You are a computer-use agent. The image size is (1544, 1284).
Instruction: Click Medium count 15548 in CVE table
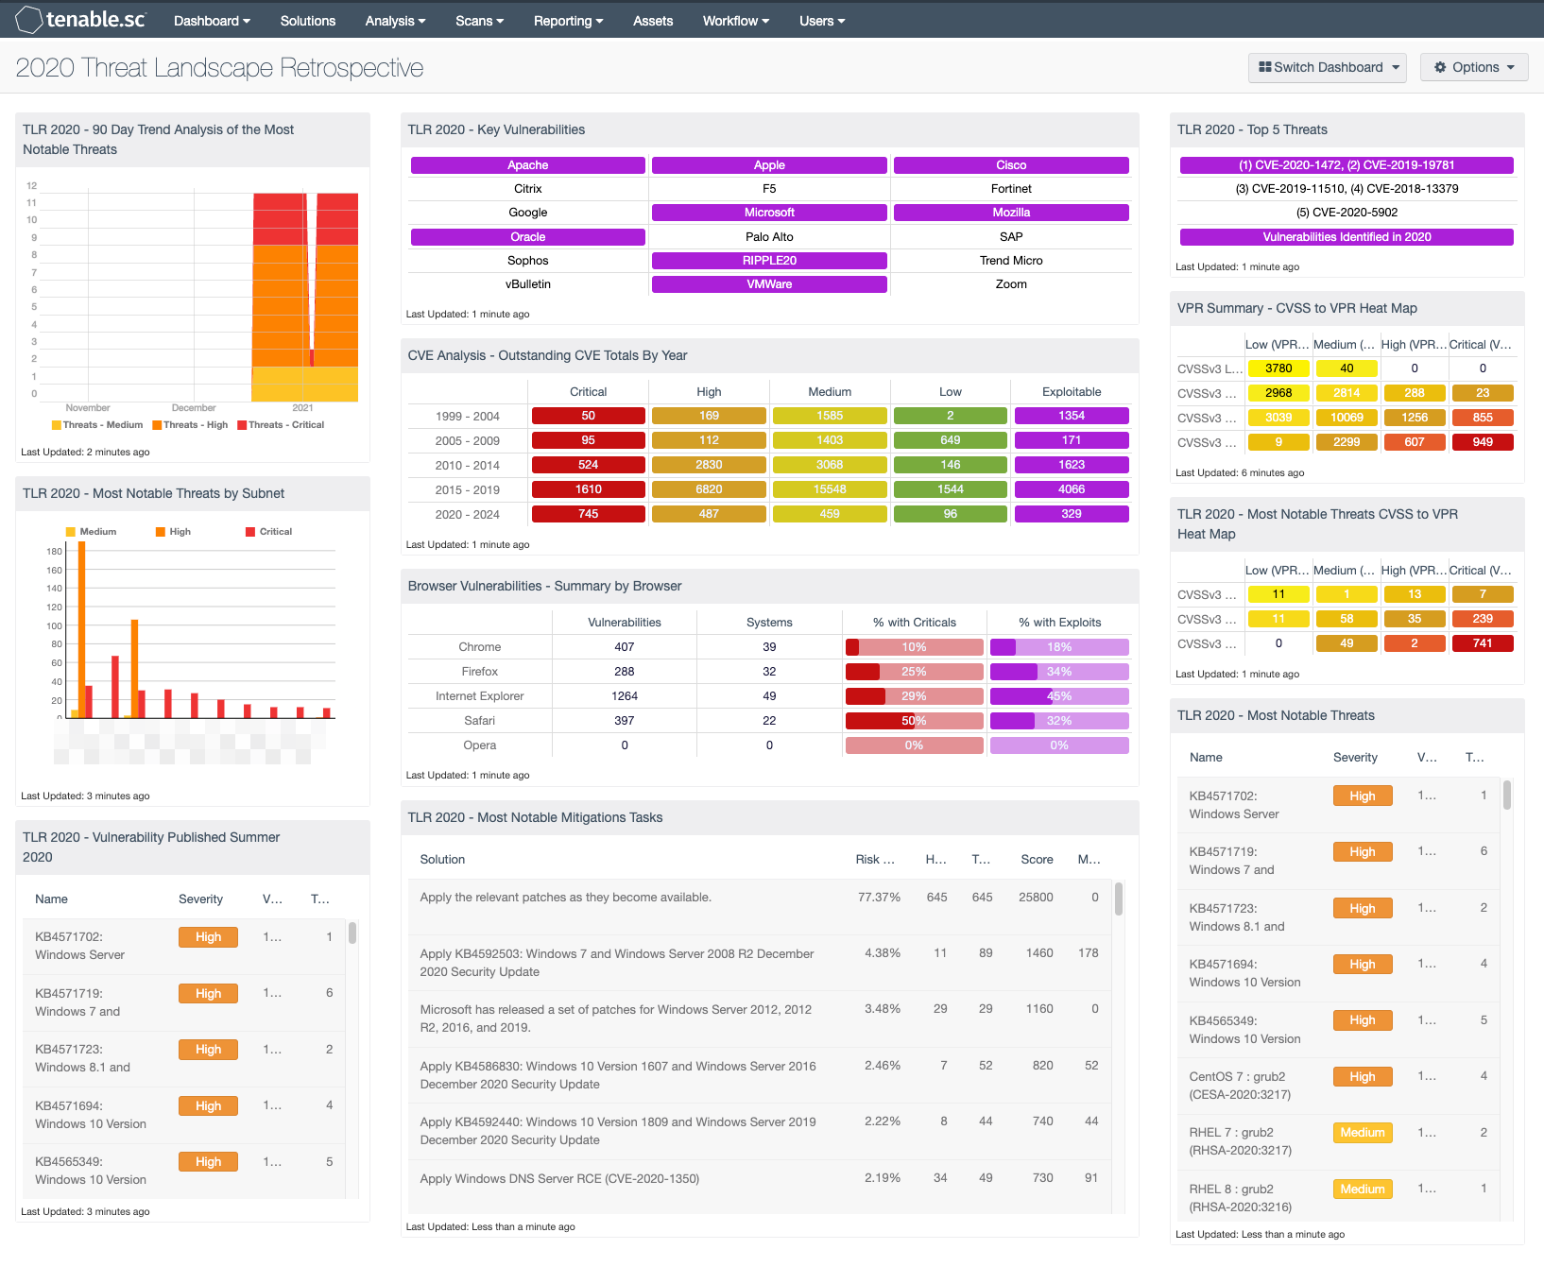[x=830, y=489]
